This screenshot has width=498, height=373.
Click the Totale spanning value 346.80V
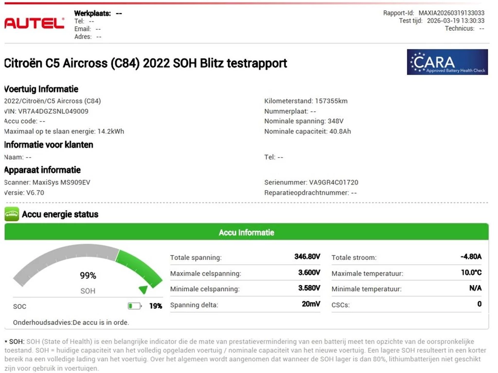pos(307,257)
